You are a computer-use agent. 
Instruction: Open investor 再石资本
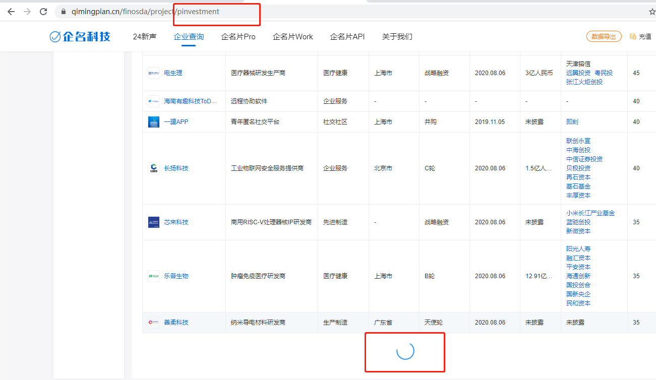click(578, 177)
